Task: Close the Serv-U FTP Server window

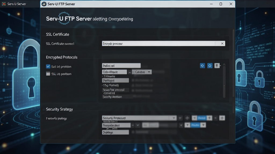Action: pos(231,4)
